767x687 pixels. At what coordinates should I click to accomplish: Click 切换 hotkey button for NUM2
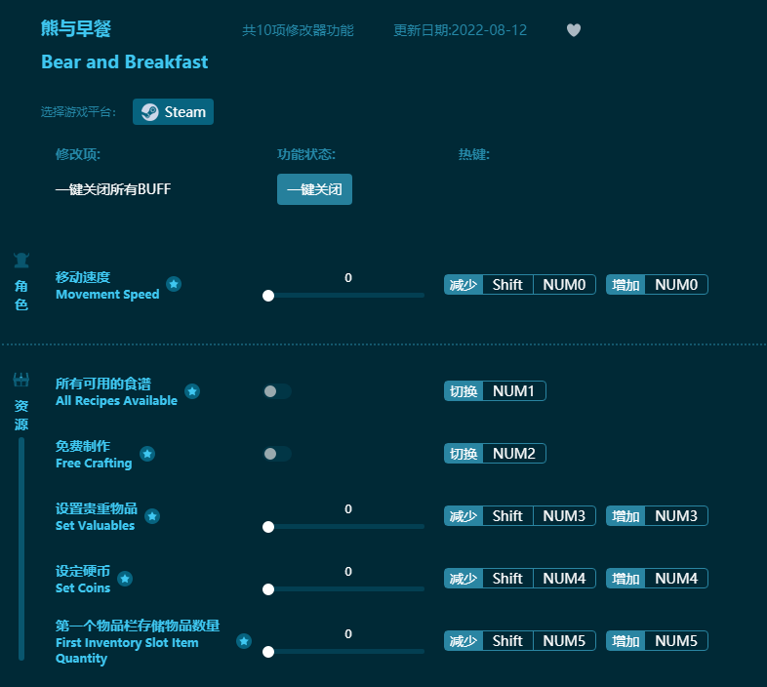coord(464,454)
